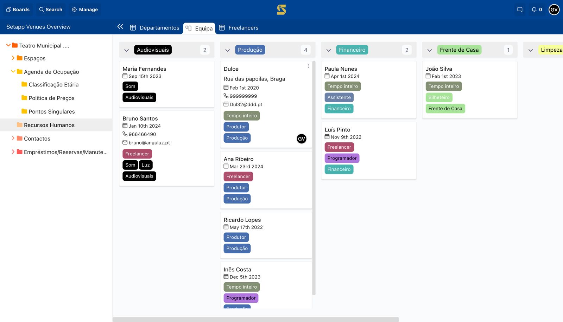Collapse the sidebar with the double-chevron icon

[x=120, y=26]
